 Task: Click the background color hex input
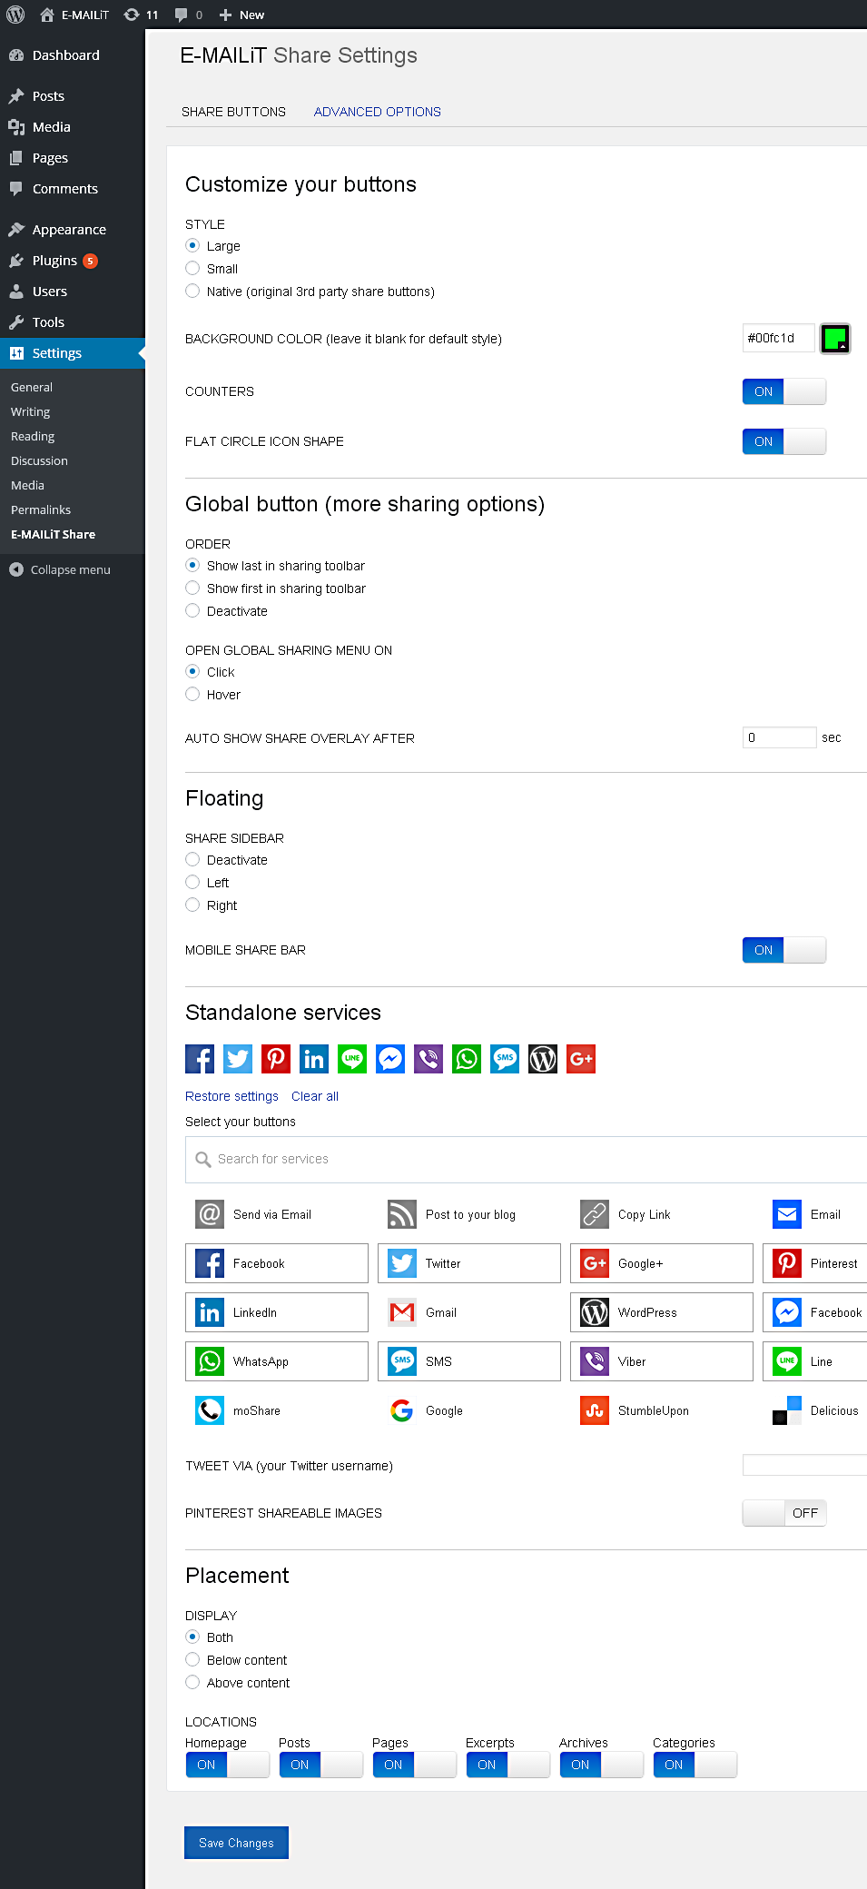pyautogui.click(x=779, y=338)
